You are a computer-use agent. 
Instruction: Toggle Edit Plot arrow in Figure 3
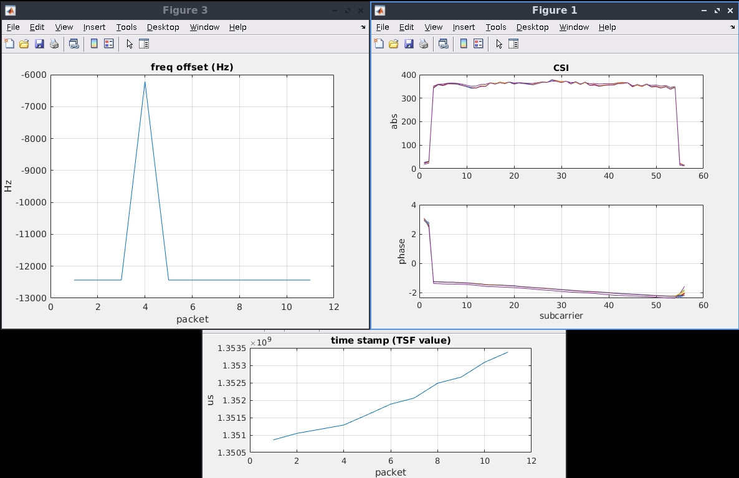point(130,44)
